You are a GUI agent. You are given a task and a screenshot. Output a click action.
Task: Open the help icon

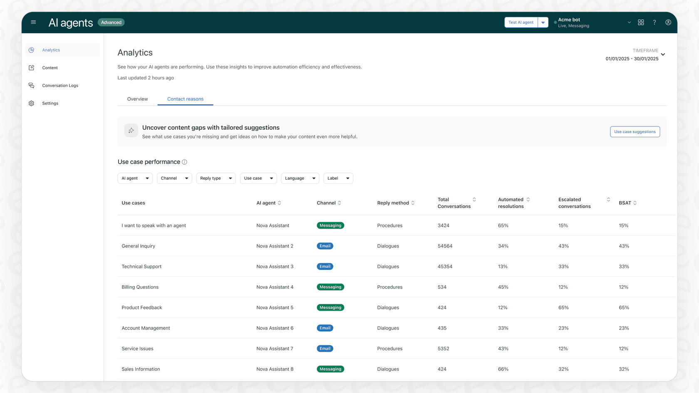tap(654, 22)
